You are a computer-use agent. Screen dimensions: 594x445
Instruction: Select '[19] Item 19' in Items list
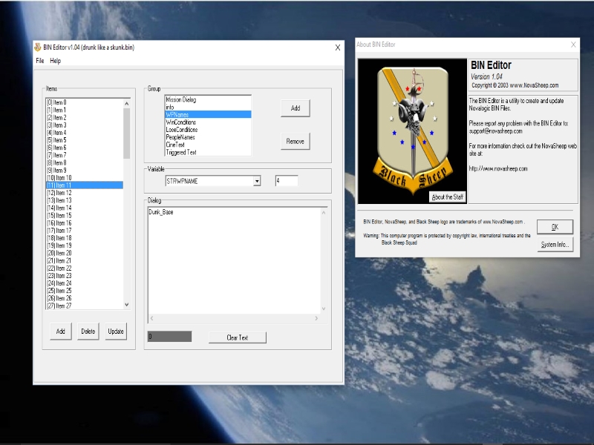pos(85,245)
